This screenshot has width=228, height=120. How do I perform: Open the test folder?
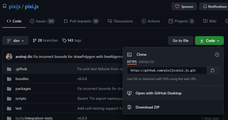[18, 108]
